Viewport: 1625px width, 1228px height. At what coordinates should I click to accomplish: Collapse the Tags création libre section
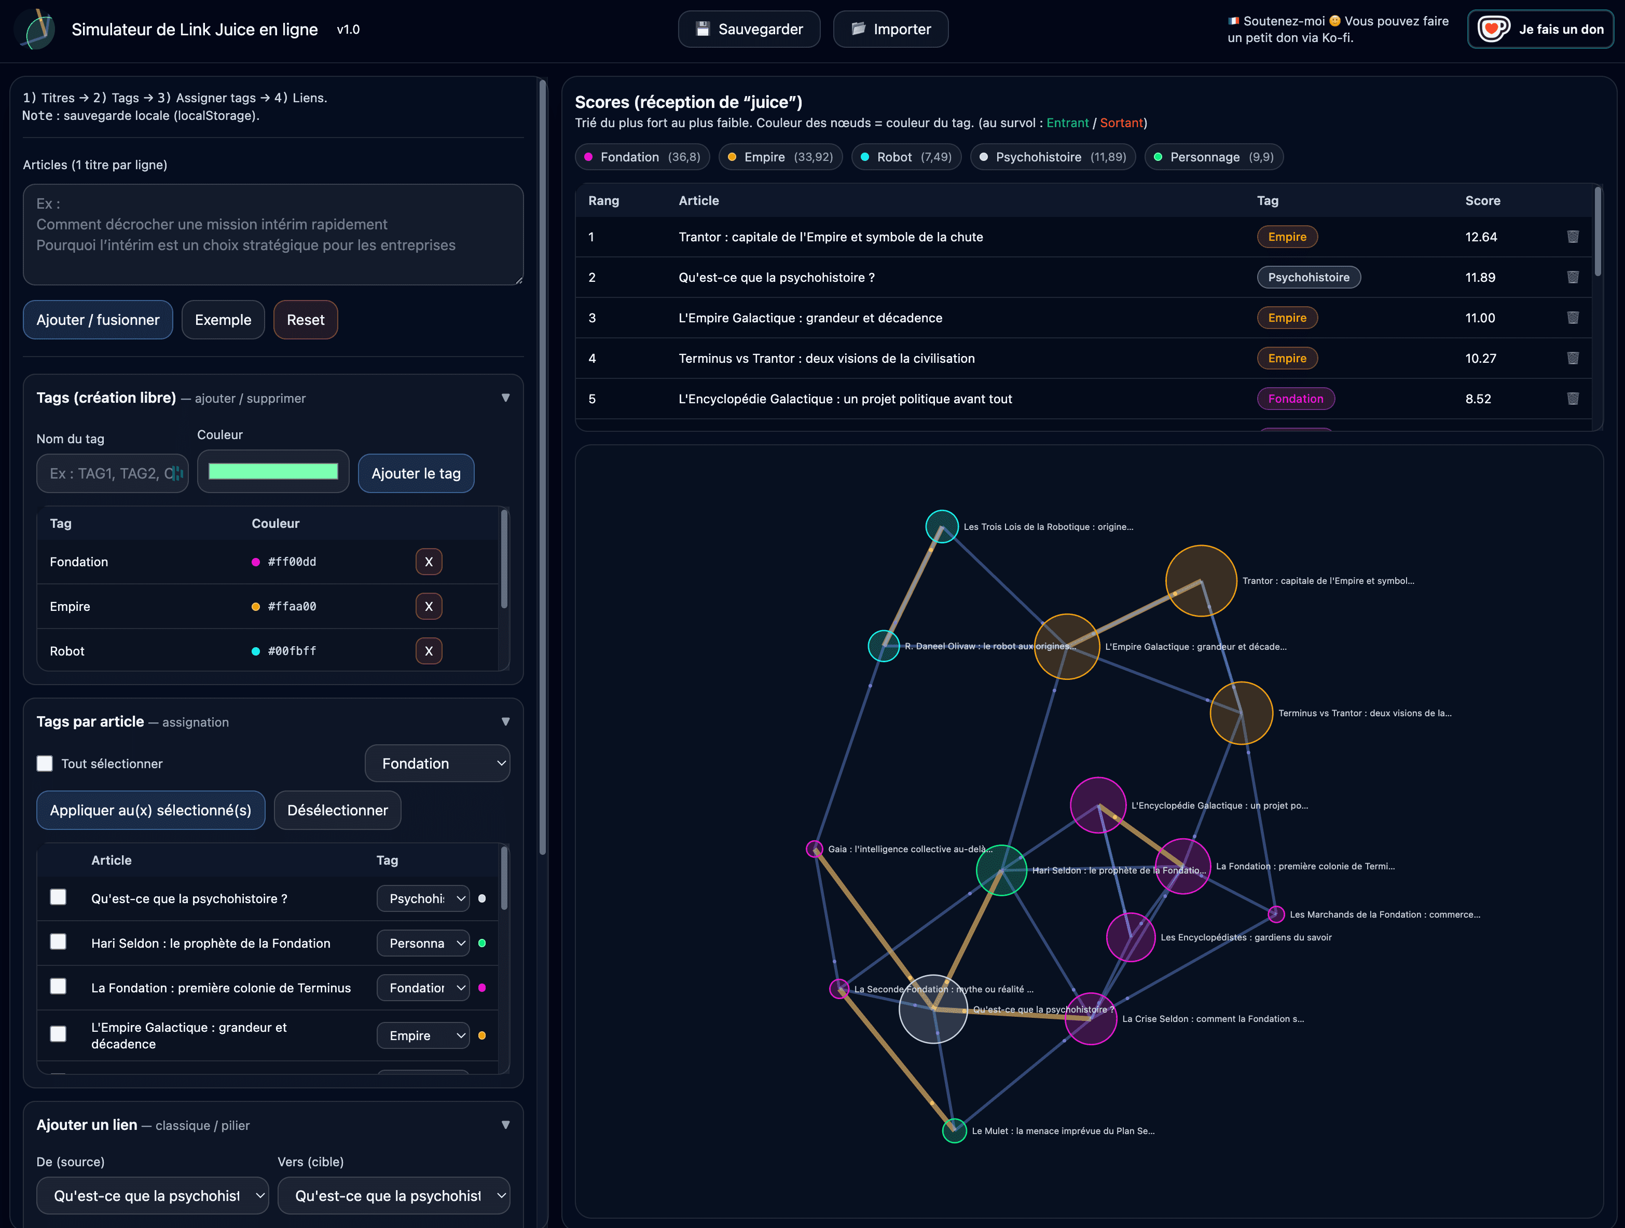click(505, 398)
